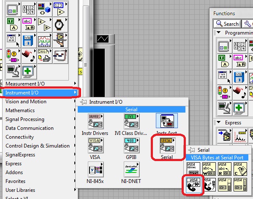
Task: Collapse the Express section in Functions window
Action: 219,122
